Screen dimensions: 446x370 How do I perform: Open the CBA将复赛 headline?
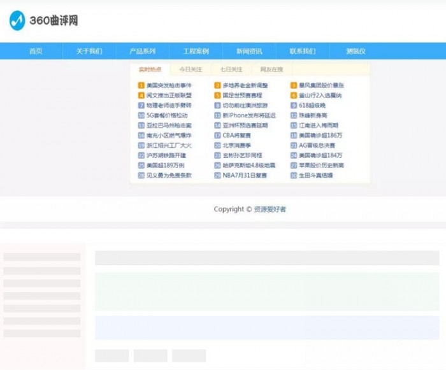click(x=236, y=136)
